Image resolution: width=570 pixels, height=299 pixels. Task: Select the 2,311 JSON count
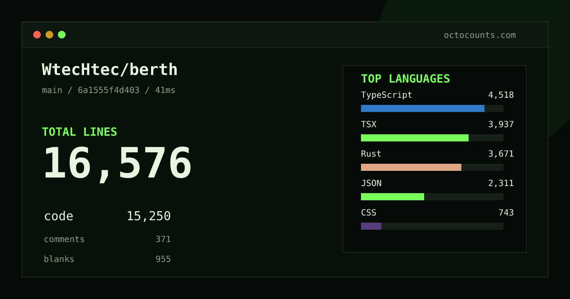[501, 183]
